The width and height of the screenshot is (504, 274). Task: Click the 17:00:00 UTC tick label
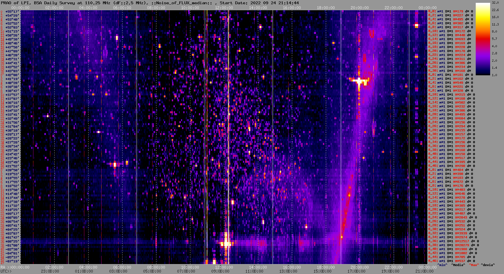356,271
